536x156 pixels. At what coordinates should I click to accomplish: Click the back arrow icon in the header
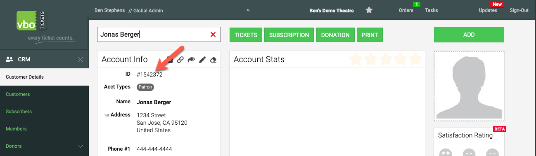tap(248, 10)
